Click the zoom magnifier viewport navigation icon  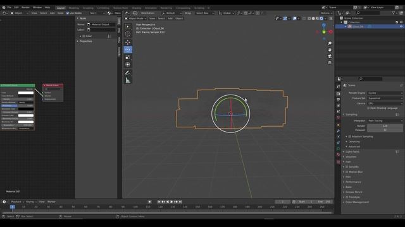[x=330, y=44]
